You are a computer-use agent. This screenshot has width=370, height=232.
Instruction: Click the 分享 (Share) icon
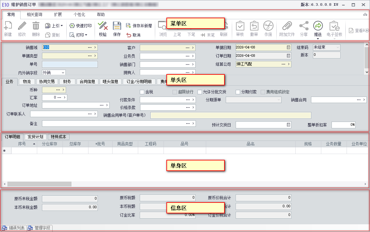click(303, 26)
